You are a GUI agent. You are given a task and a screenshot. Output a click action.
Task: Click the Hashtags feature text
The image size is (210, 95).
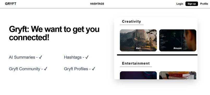coord(76,57)
